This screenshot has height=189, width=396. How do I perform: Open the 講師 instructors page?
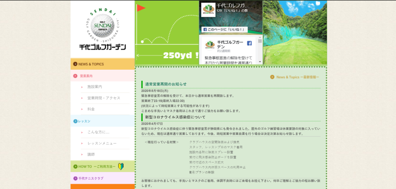pos(91,155)
